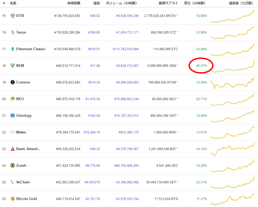This screenshot has width=258, height=207.
Task: Open the VeChain name link
Action: click(x=23, y=182)
